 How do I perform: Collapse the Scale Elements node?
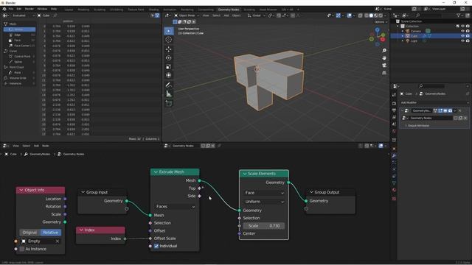[x=245, y=174]
